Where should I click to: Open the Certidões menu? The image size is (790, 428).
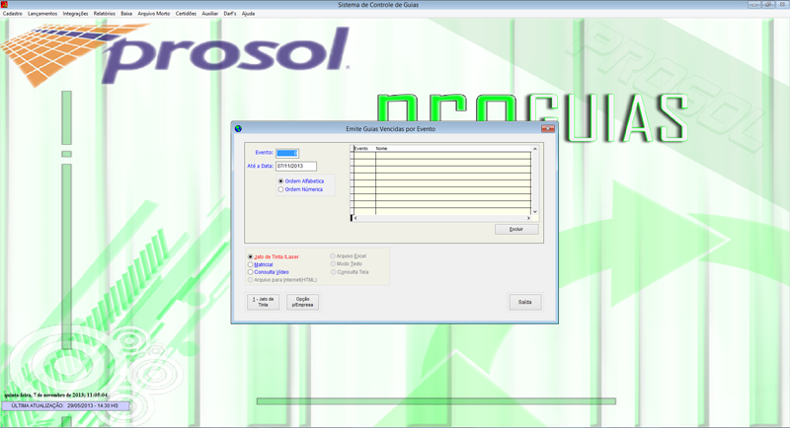186,14
